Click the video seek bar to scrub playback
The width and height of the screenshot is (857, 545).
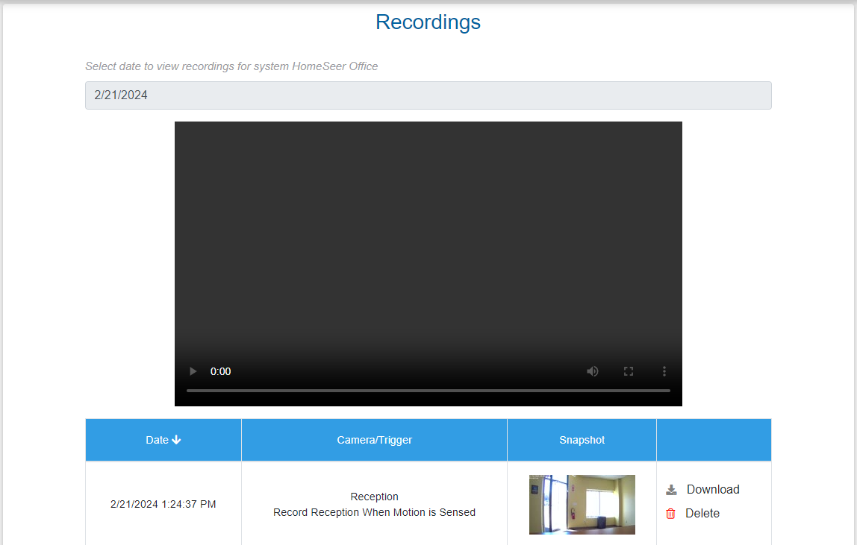[x=428, y=389]
